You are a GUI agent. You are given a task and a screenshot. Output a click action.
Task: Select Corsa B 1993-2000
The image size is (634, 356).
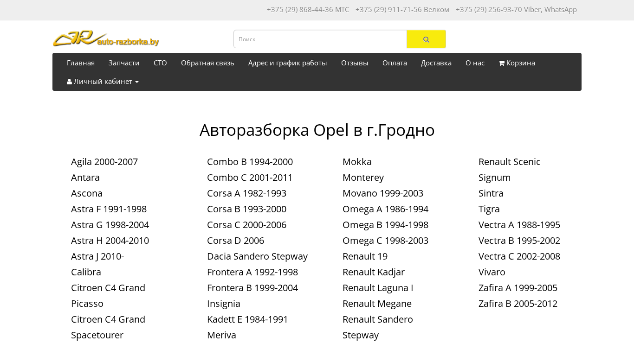point(246,209)
